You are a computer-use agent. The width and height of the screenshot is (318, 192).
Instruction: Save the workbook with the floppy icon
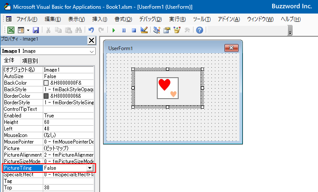tap(36, 30)
